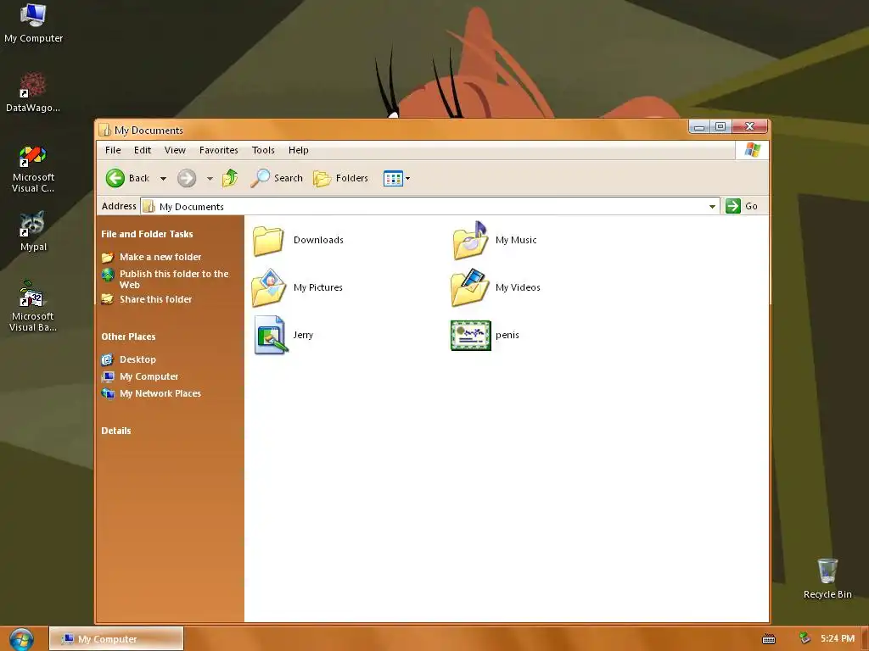Select the My Videos folder icon
Image resolution: width=869 pixels, height=651 pixels.
click(x=470, y=288)
